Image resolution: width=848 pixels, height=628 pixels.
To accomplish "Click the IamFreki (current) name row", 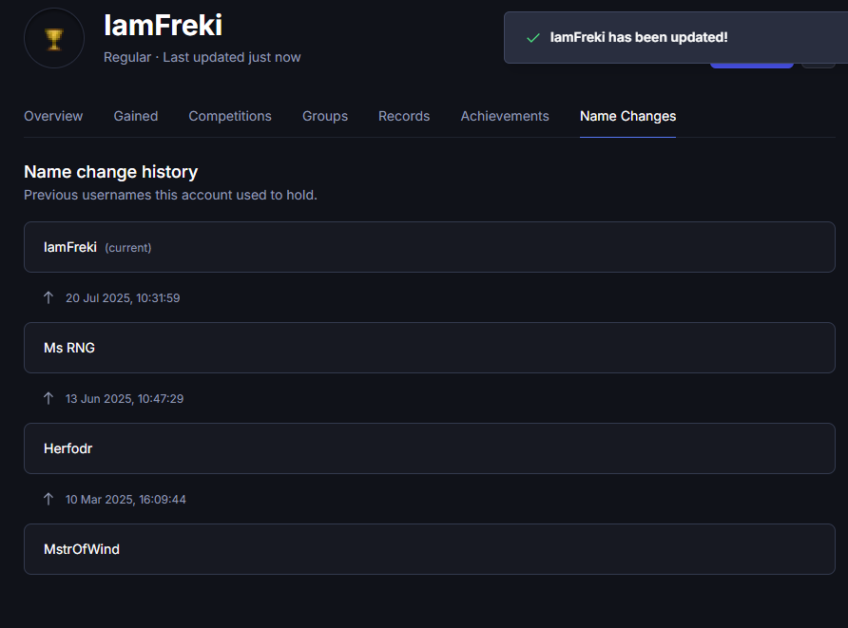I will tap(430, 247).
